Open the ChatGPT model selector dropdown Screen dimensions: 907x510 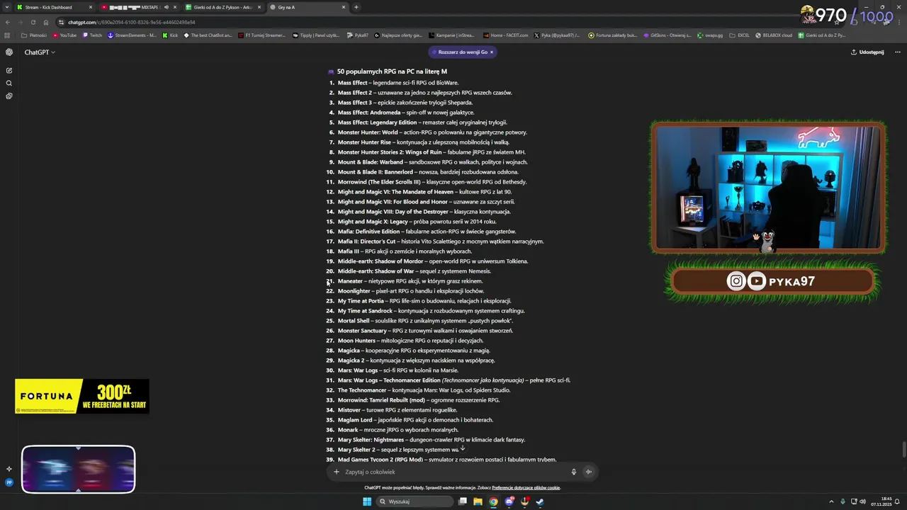click(40, 52)
